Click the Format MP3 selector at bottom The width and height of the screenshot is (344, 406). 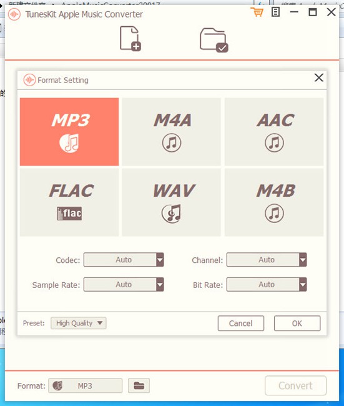pos(85,386)
